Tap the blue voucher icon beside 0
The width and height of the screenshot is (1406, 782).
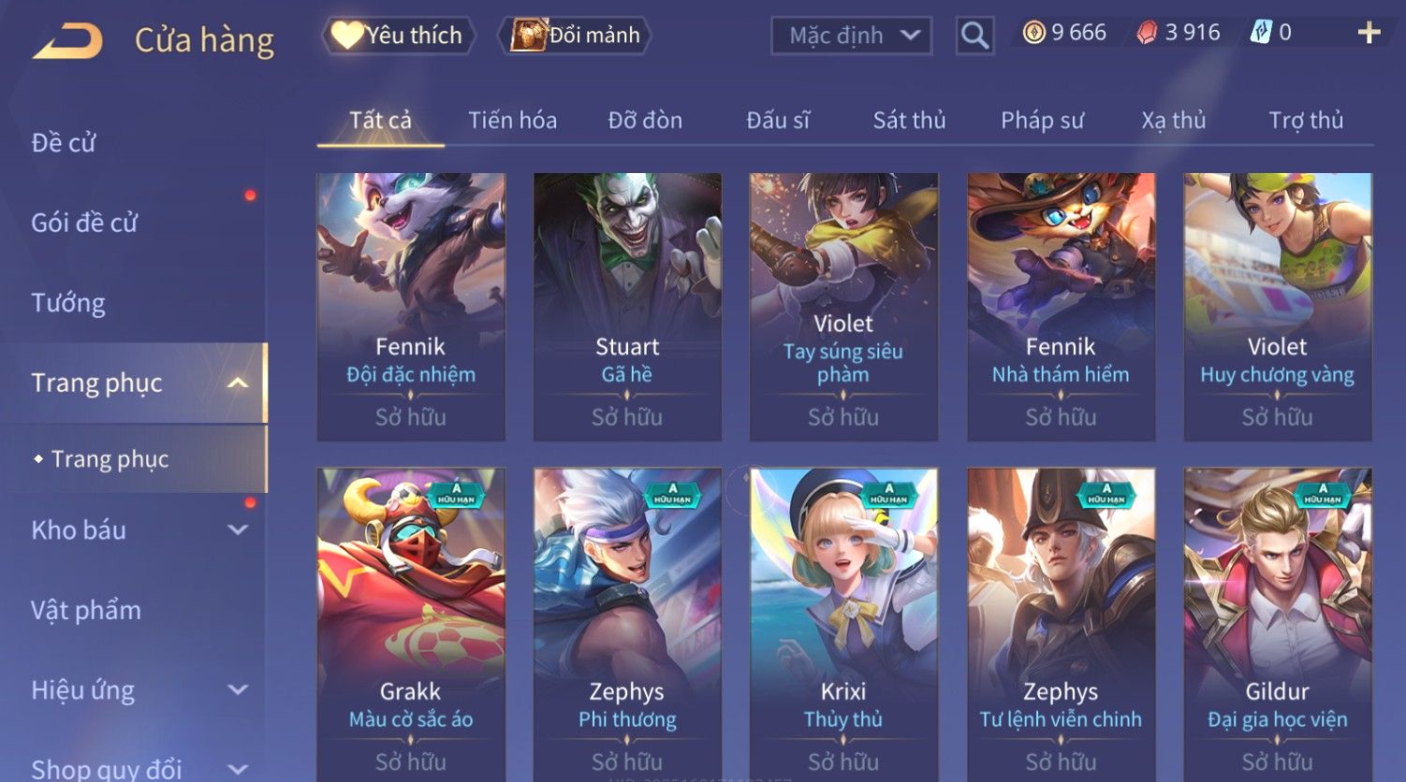pos(1261,33)
